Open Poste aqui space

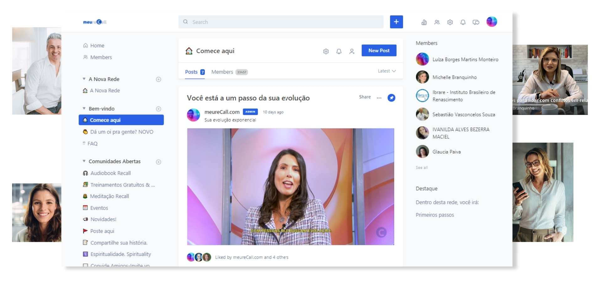pos(98,231)
